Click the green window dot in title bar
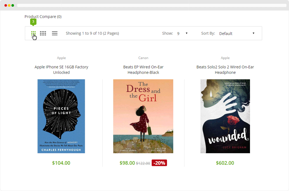Viewport: 289px width, 191px height. coord(13,5)
